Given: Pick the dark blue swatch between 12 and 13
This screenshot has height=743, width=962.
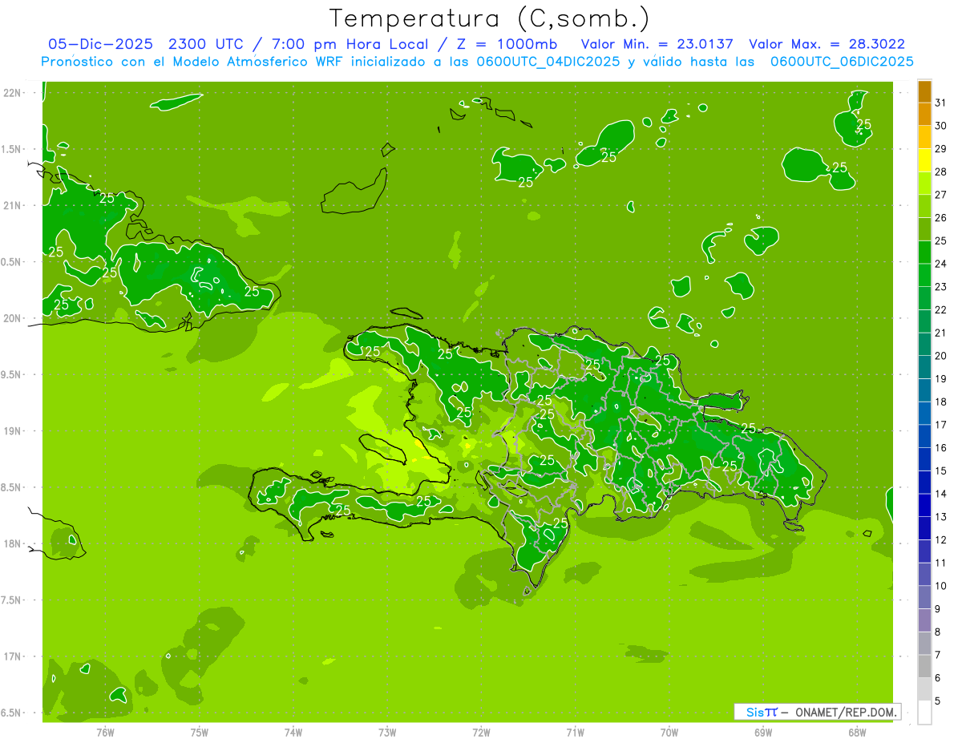Looking at the screenshot, I should point(924,528).
